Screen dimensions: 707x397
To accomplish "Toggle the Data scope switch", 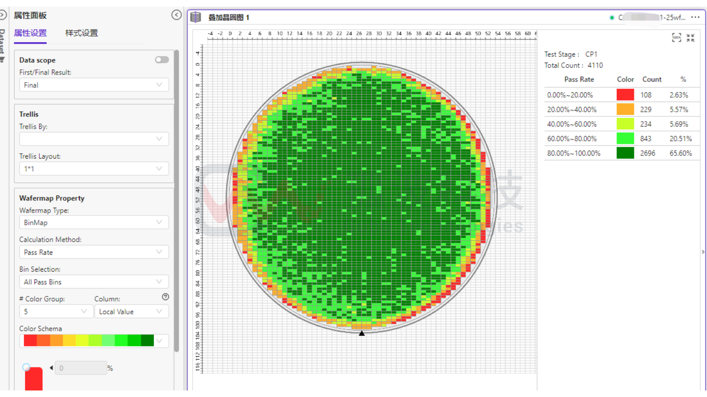I will (x=162, y=60).
